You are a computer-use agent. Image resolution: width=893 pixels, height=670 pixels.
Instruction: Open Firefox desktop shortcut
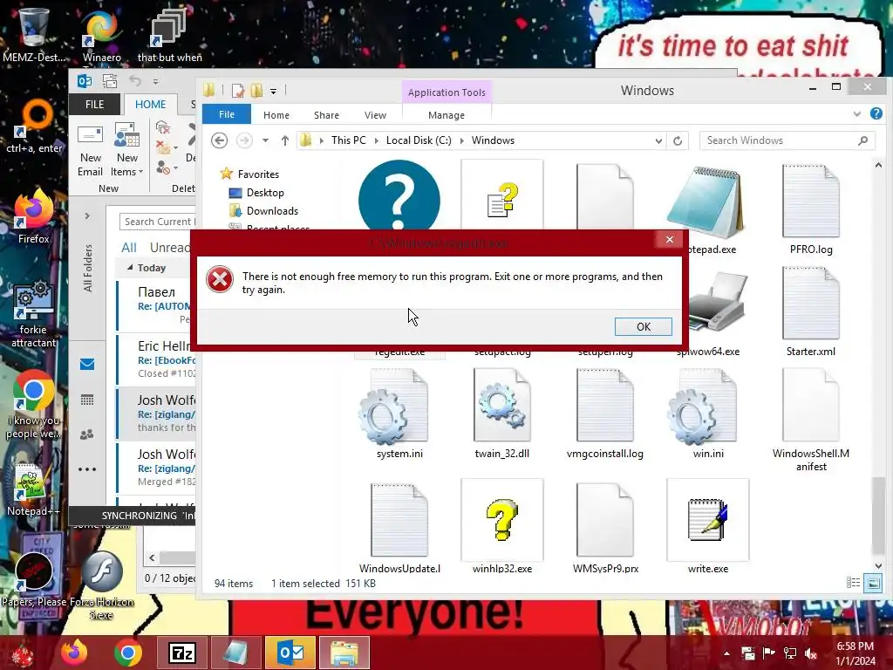(33, 216)
